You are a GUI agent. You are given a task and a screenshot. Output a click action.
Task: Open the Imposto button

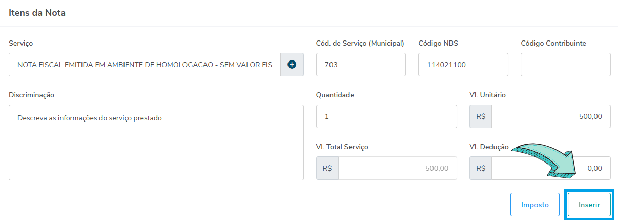tap(535, 205)
